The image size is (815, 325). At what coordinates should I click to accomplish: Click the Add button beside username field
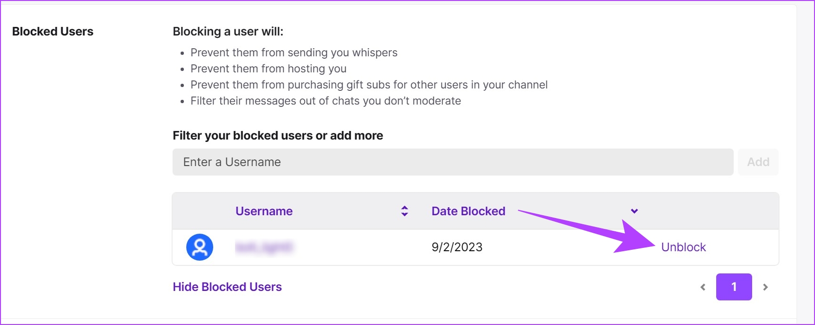click(758, 162)
